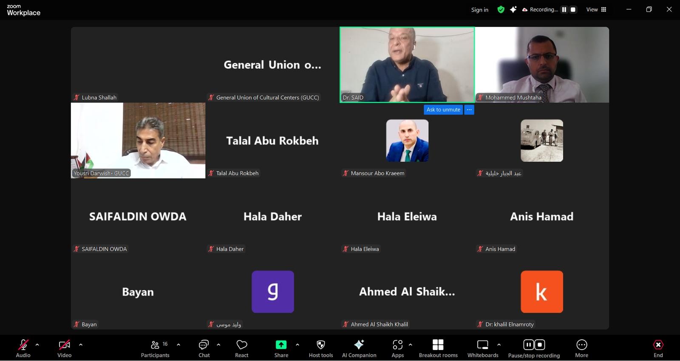Image resolution: width=680 pixels, height=361 pixels.
Task: Click the purple g avatar
Action: [x=273, y=292]
